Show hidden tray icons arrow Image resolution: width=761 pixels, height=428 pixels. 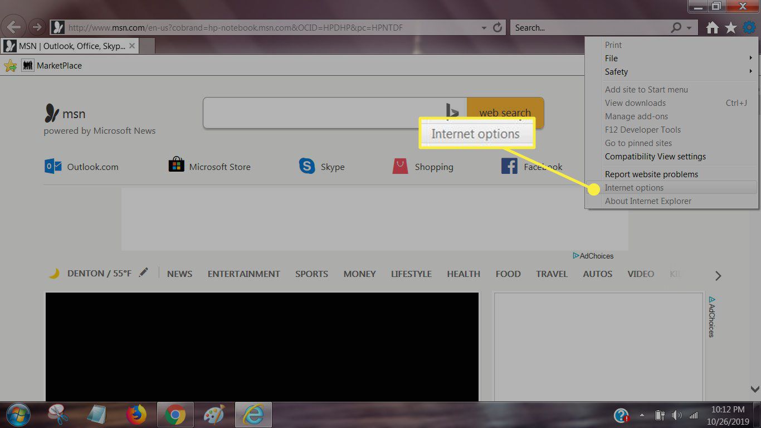tap(642, 416)
